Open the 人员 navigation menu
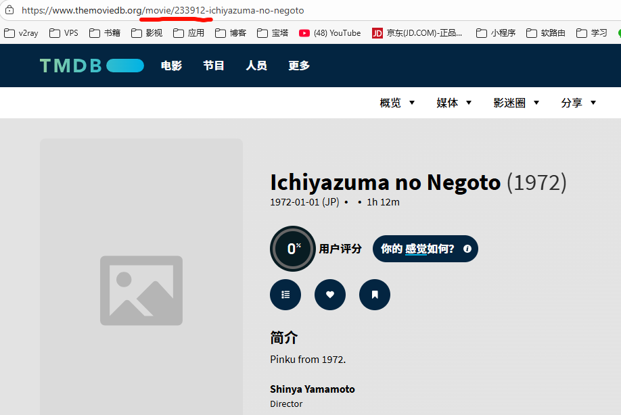This screenshot has width=621, height=415. click(256, 66)
